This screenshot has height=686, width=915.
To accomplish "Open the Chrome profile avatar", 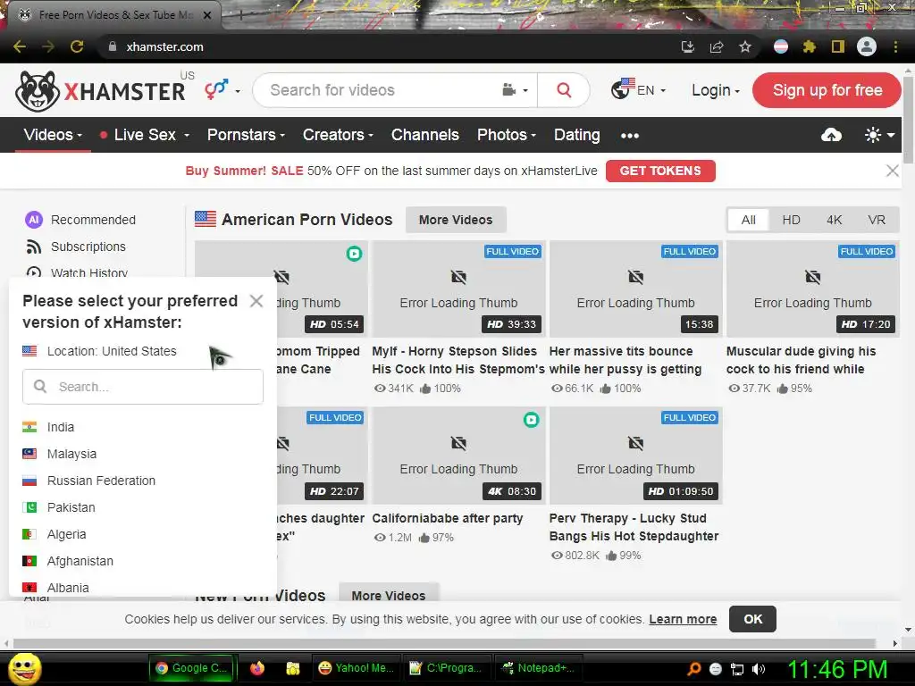I will pyautogui.click(x=867, y=46).
